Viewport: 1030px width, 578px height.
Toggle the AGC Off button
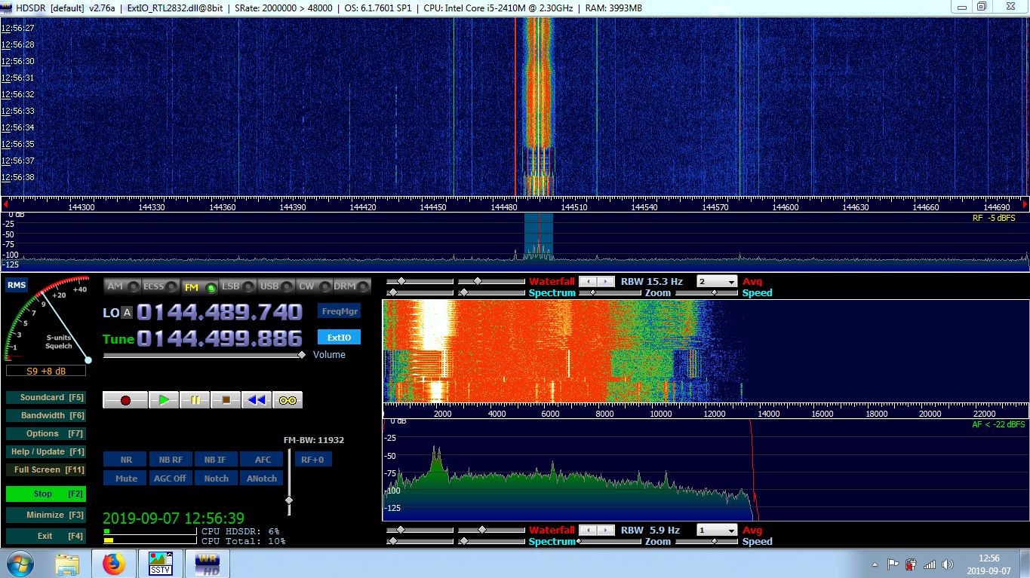[x=171, y=479]
